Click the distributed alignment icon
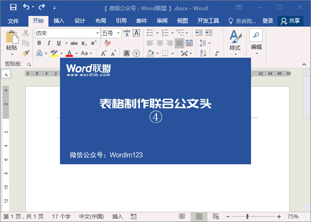The width and height of the screenshot is (311, 222). click(189, 43)
